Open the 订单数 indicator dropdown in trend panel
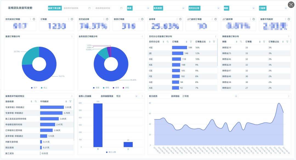The image size is (296, 160). pos(209,96)
